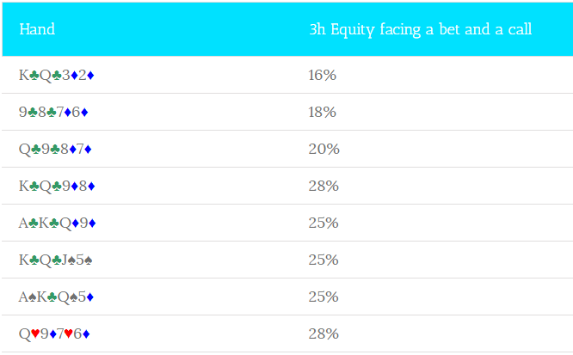Click the 25% equity for A♣K♣Q♦9♦
This screenshot has height=355, width=573.
tap(323, 223)
